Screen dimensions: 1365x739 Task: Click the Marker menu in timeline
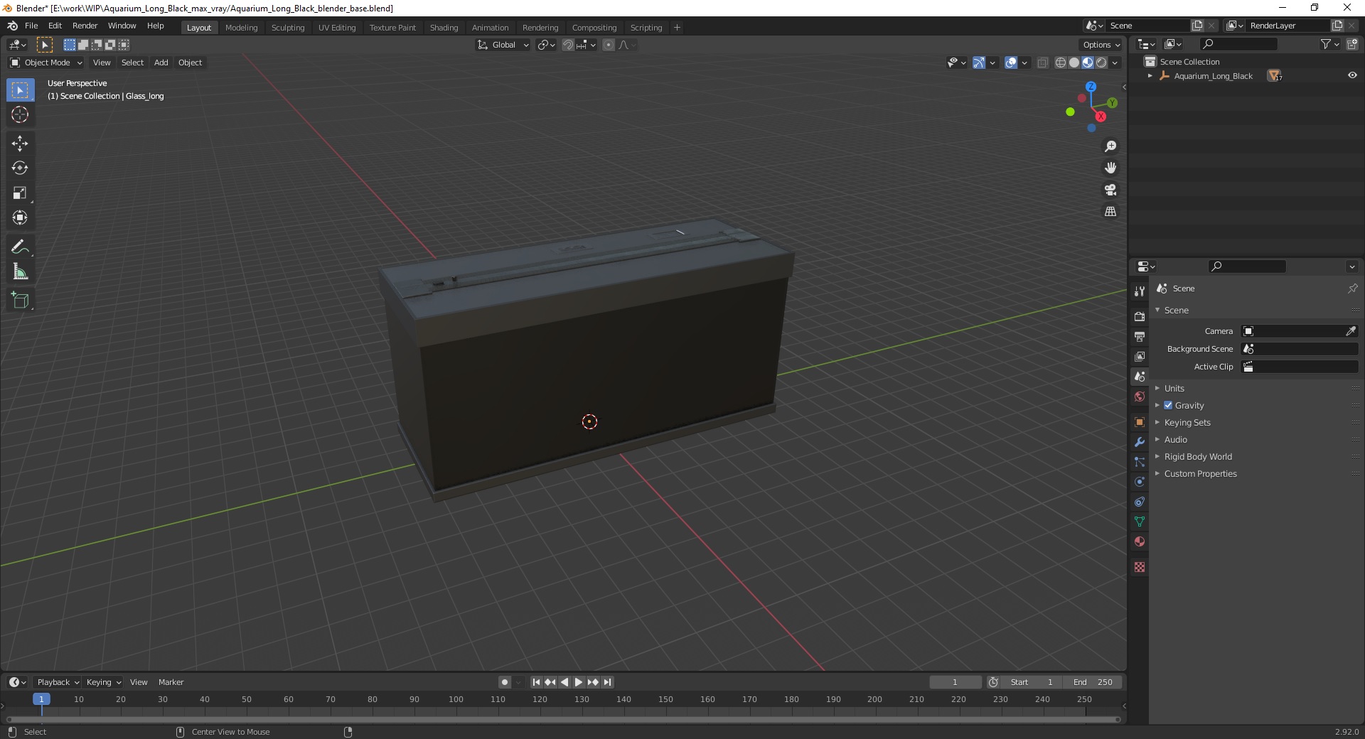coord(171,682)
